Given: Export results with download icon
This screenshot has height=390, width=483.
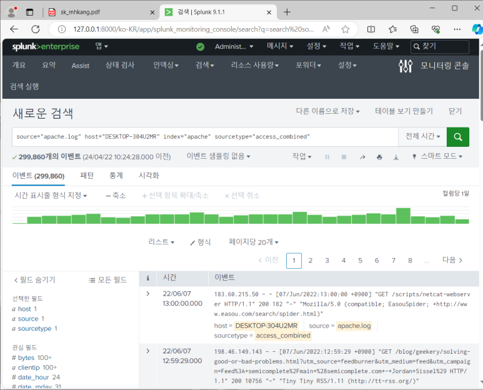Looking at the screenshot, I should coord(396,157).
